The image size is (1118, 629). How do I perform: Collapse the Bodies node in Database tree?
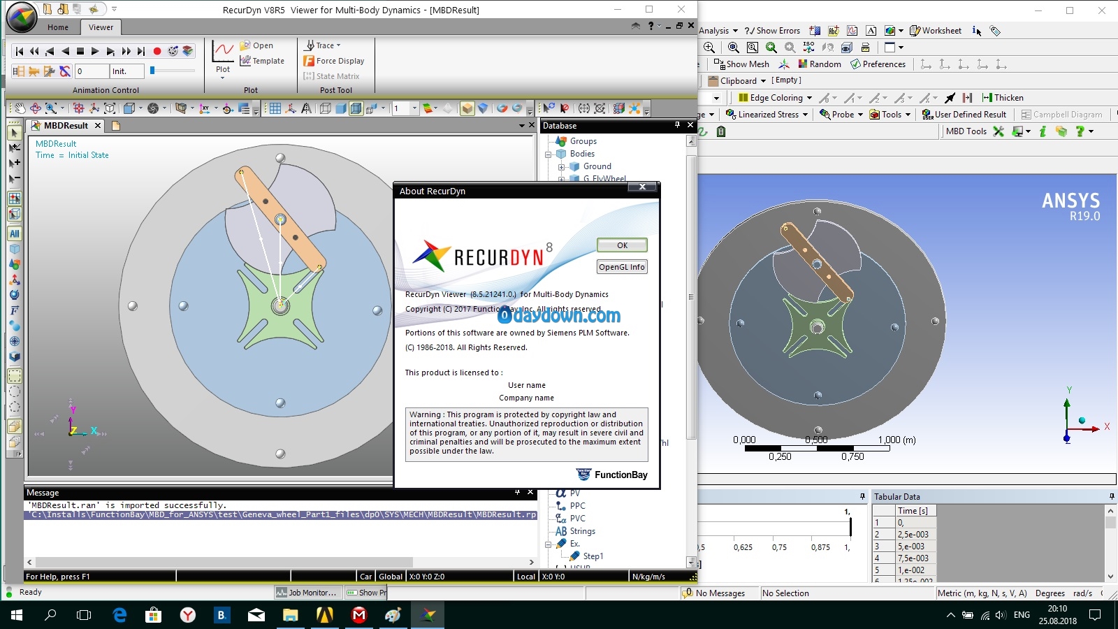click(x=549, y=154)
